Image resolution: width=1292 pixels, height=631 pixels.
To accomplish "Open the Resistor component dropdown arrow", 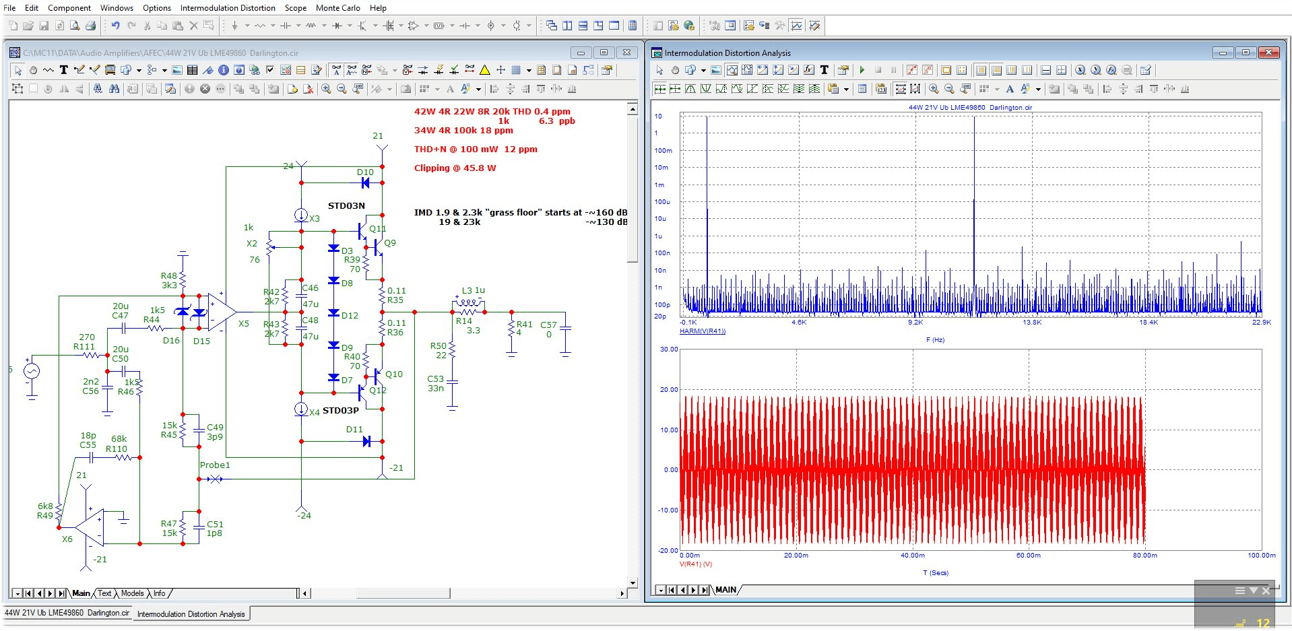I will tap(273, 26).
